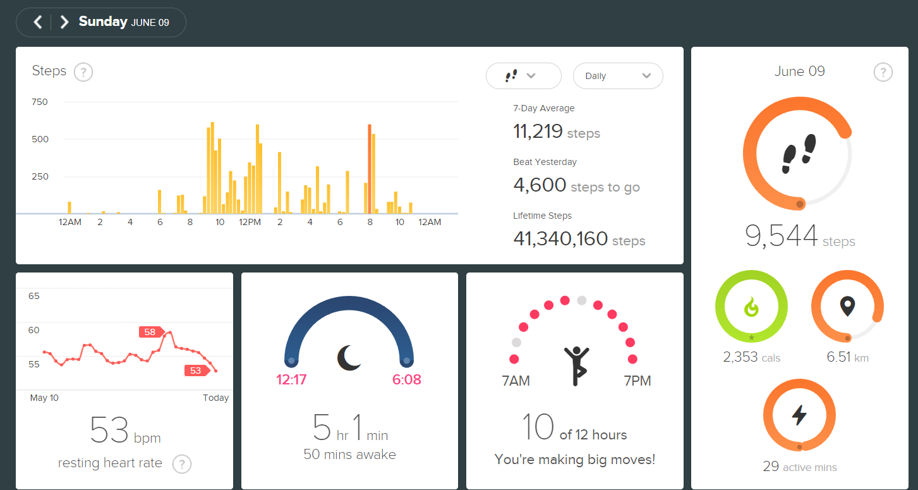Open resting heart rate help icon
Screen dimensions: 918x490
click(x=182, y=464)
